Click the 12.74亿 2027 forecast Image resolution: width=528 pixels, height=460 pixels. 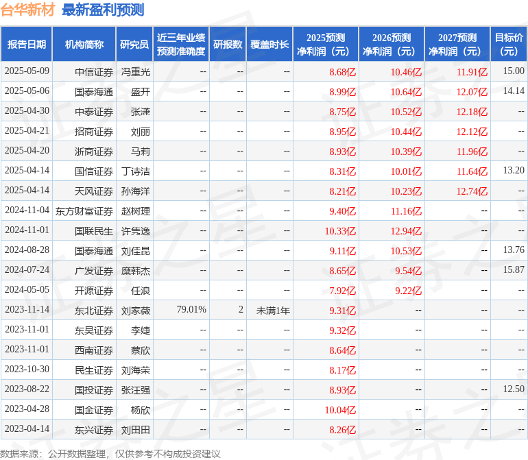pos(472,191)
